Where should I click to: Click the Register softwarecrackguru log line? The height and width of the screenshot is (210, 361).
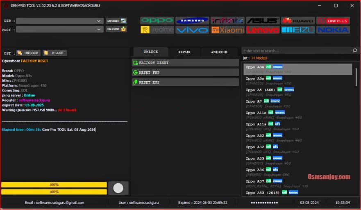pos(26,100)
